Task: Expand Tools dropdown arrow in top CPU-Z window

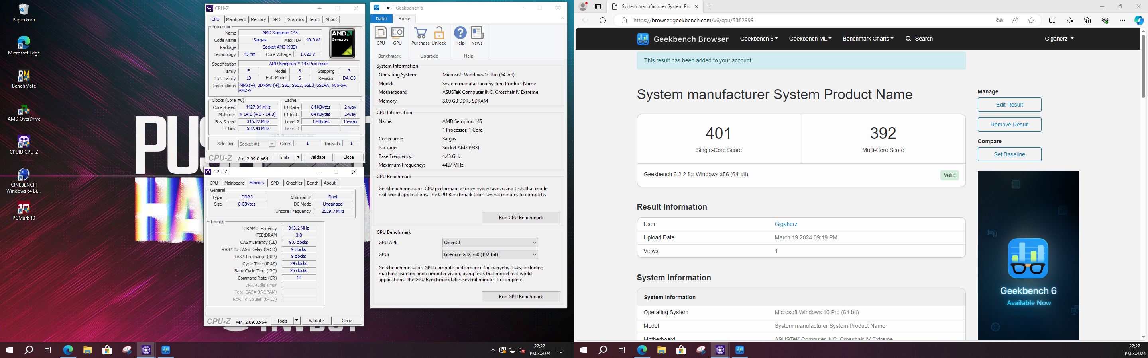Action: (298, 157)
